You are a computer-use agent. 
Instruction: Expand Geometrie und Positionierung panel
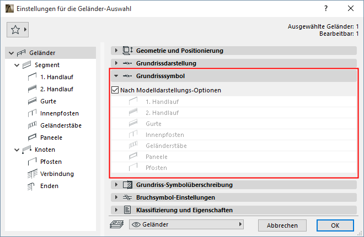[x=116, y=51]
